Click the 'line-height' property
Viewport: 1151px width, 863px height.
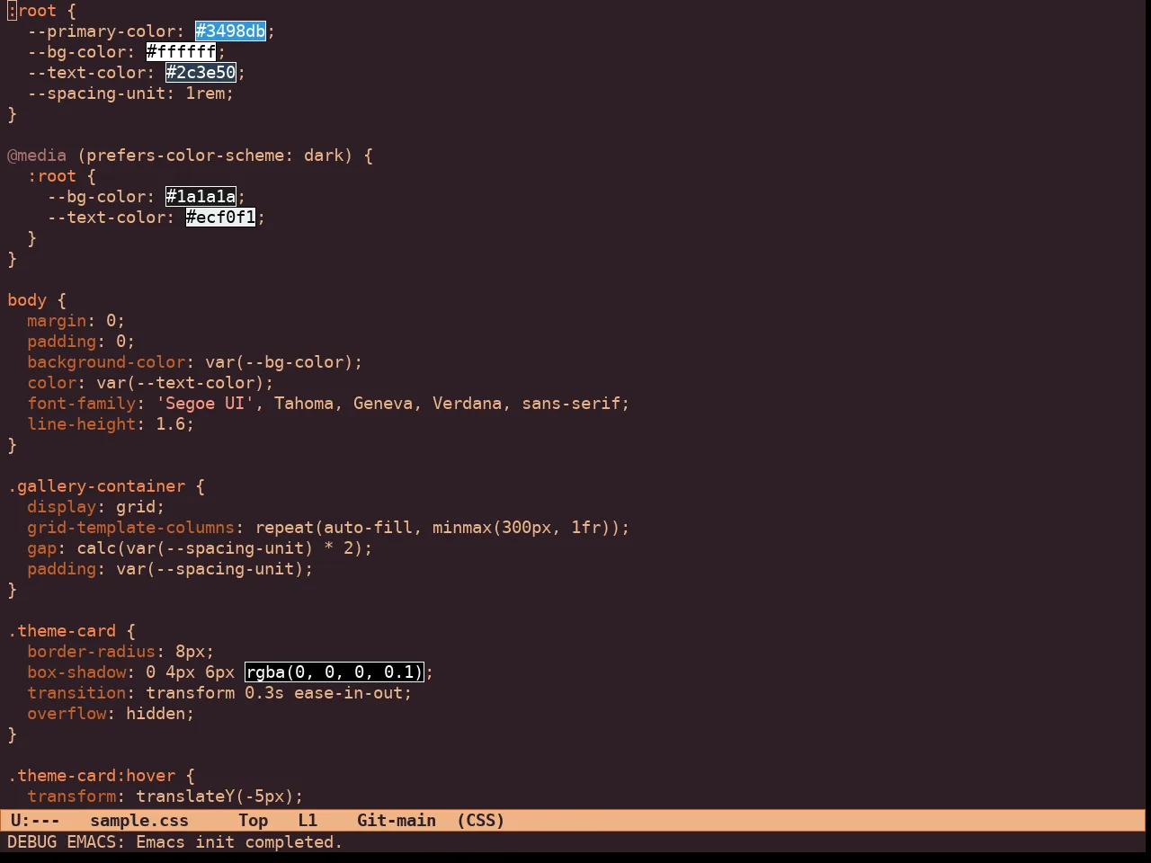tap(82, 423)
